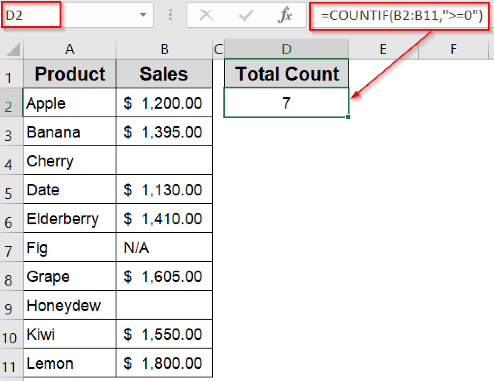Expand the Name Box showing D2
This screenshot has height=381, width=494.
pyautogui.click(x=31, y=15)
